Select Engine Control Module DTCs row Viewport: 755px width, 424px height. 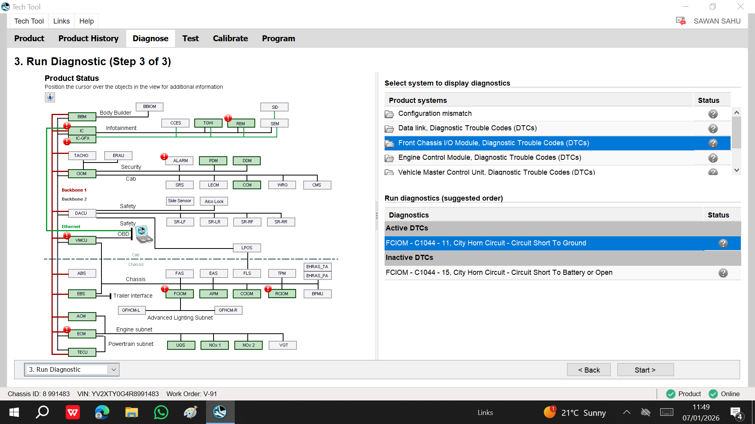coord(558,158)
